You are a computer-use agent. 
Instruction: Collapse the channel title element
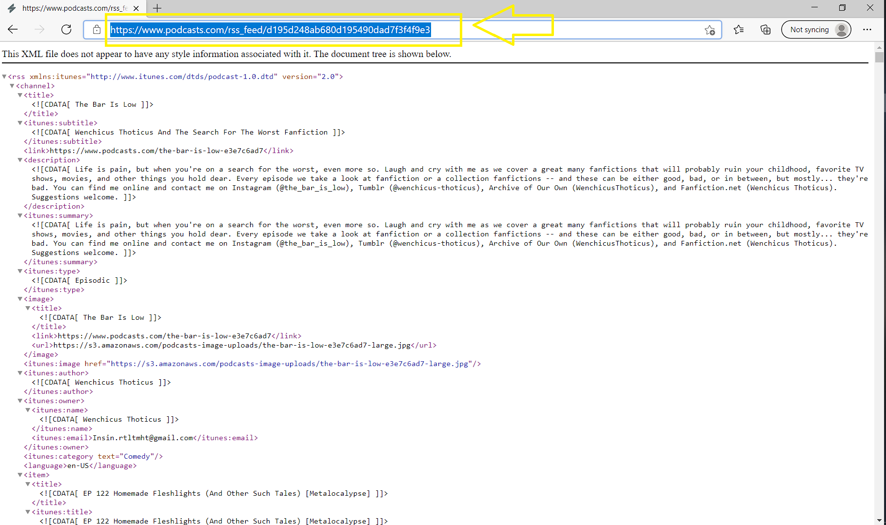tap(20, 95)
